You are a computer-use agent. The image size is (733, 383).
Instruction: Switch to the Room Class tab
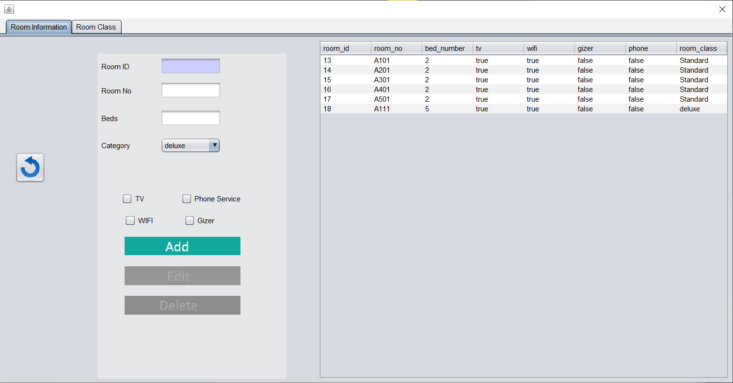(x=96, y=27)
